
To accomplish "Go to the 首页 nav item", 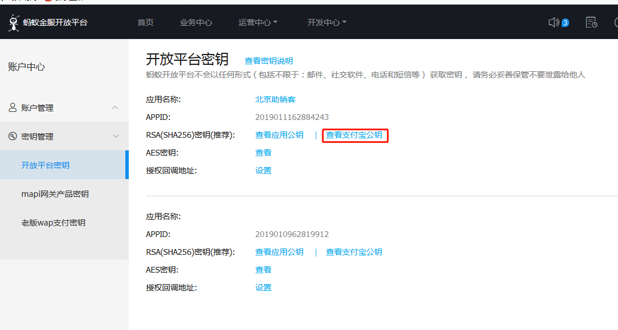I will pos(145,22).
